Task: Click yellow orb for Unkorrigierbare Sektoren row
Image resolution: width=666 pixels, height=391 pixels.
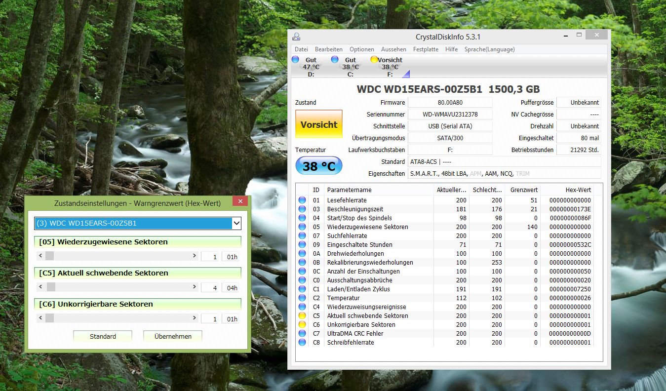Action: point(302,324)
